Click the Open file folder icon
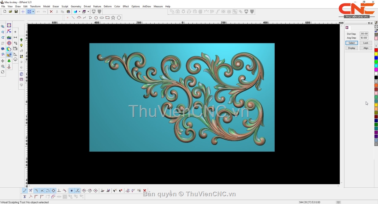Screen dimensions: 378x204 click(x=10, y=12)
